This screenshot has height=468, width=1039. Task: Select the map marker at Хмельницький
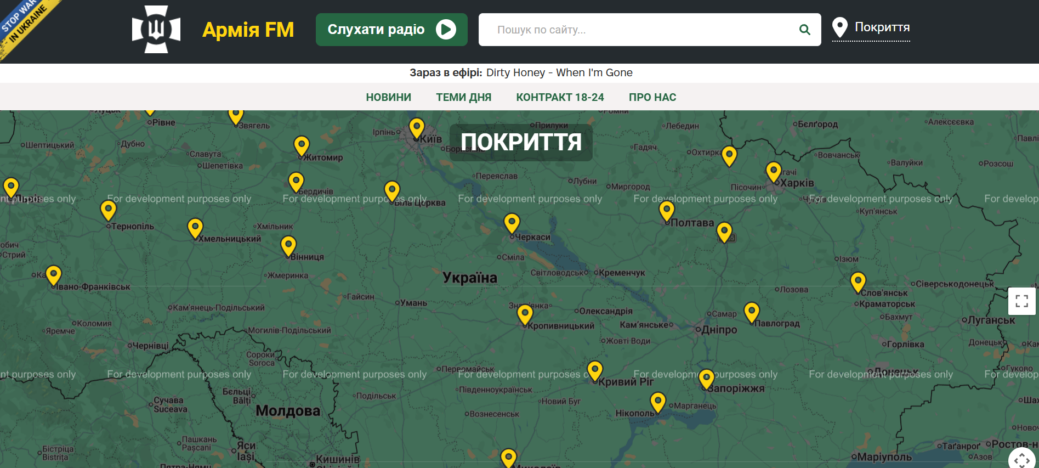coord(195,229)
